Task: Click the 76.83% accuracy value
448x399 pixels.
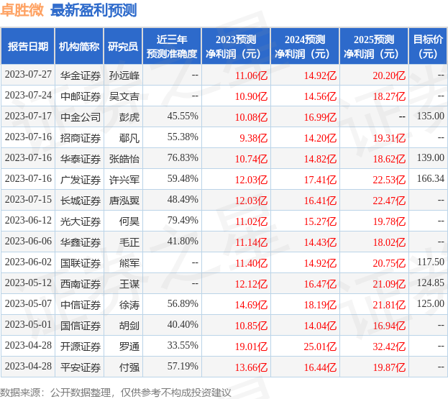Action: coord(183,157)
